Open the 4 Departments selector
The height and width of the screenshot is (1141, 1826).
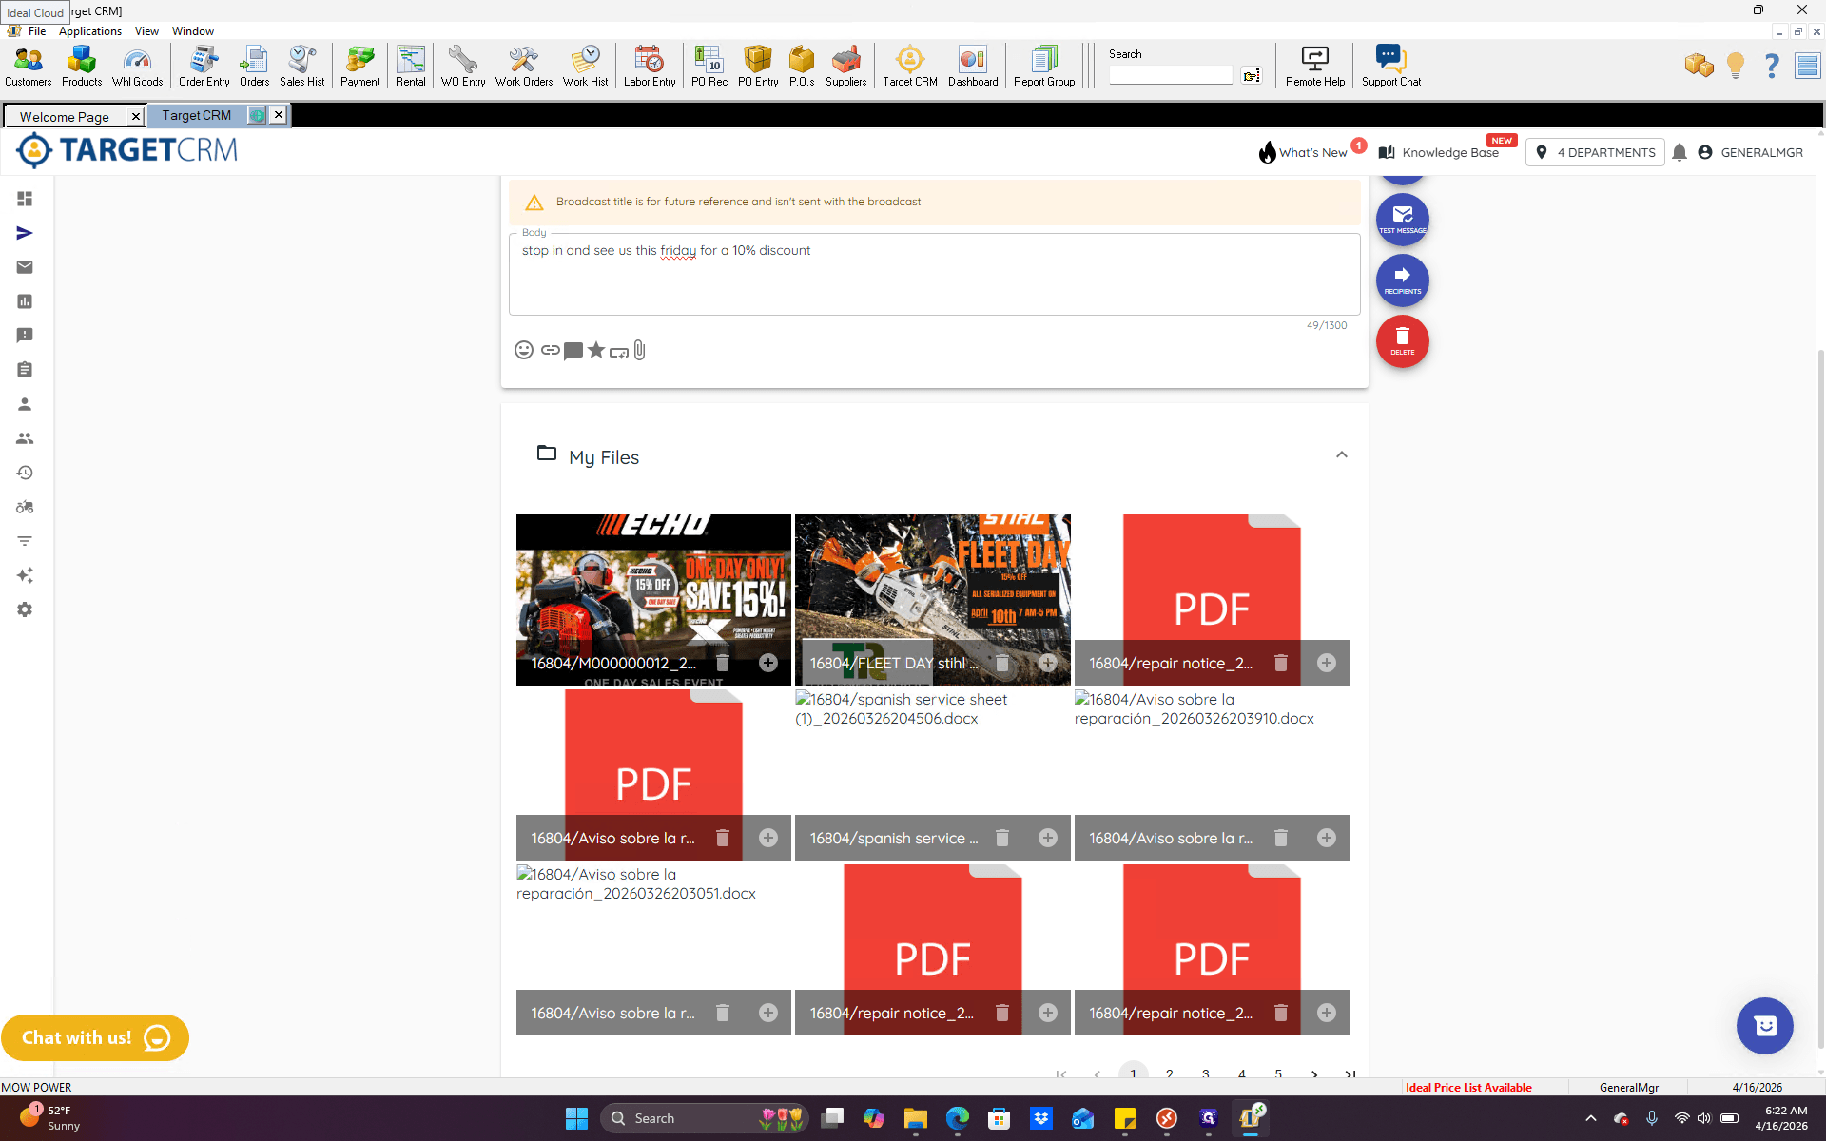click(x=1595, y=152)
